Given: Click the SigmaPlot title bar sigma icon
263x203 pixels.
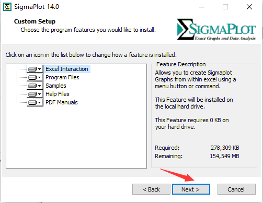Looking at the screenshot, I should (x=7, y=7).
